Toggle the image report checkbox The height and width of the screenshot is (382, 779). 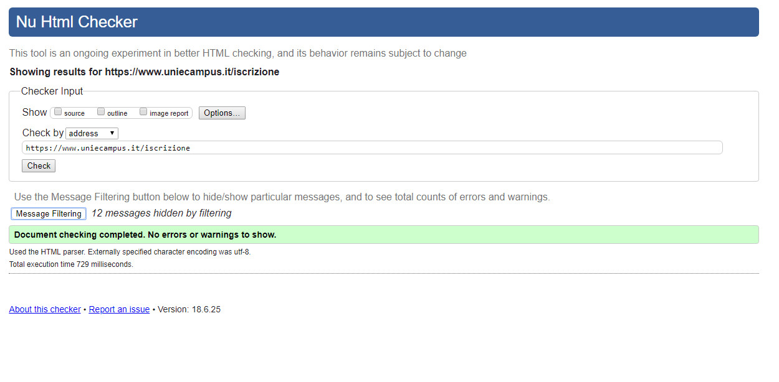143,112
